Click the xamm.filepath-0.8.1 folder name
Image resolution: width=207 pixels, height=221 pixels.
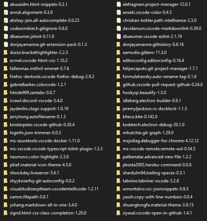(29, 197)
